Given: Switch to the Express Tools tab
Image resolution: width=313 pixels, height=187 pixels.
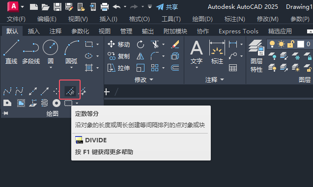Looking at the screenshot, I should [238, 31].
